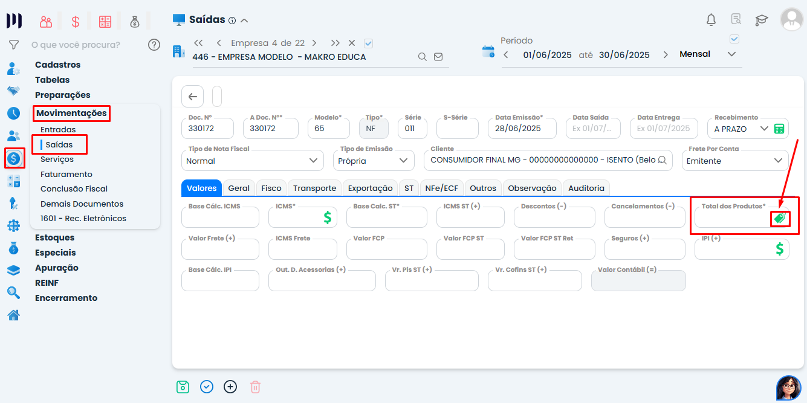Switch to the Transporte tab
807x403 pixels.
[x=314, y=188]
